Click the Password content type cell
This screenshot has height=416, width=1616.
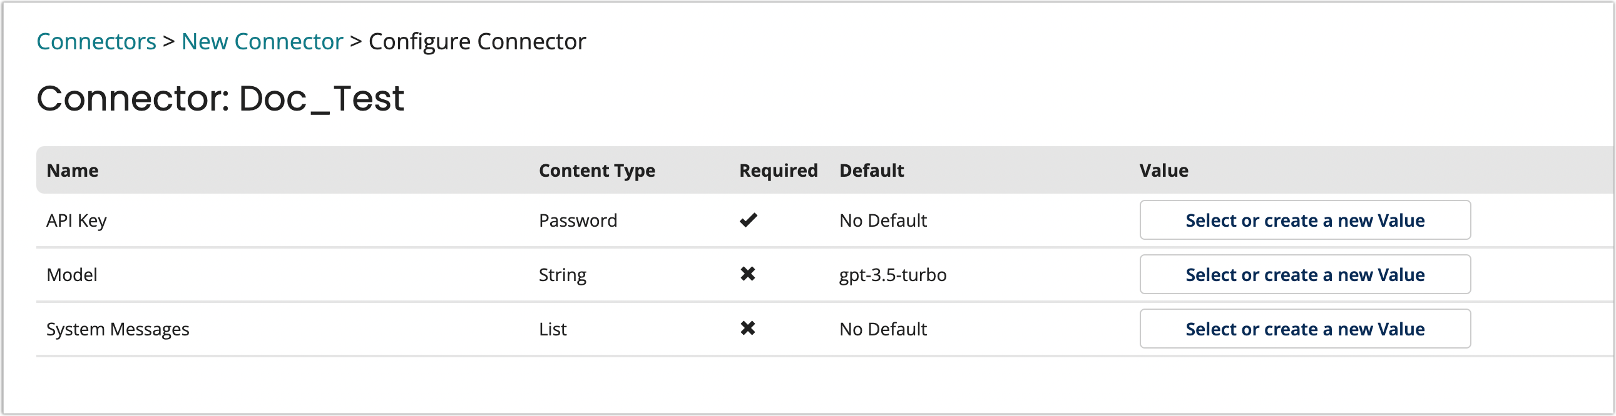[x=578, y=220]
